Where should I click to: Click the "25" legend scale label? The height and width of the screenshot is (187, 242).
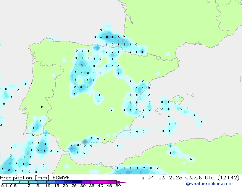tap(74, 185)
